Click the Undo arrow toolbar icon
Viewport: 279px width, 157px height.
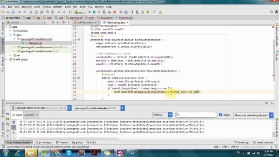click(x=20, y=12)
